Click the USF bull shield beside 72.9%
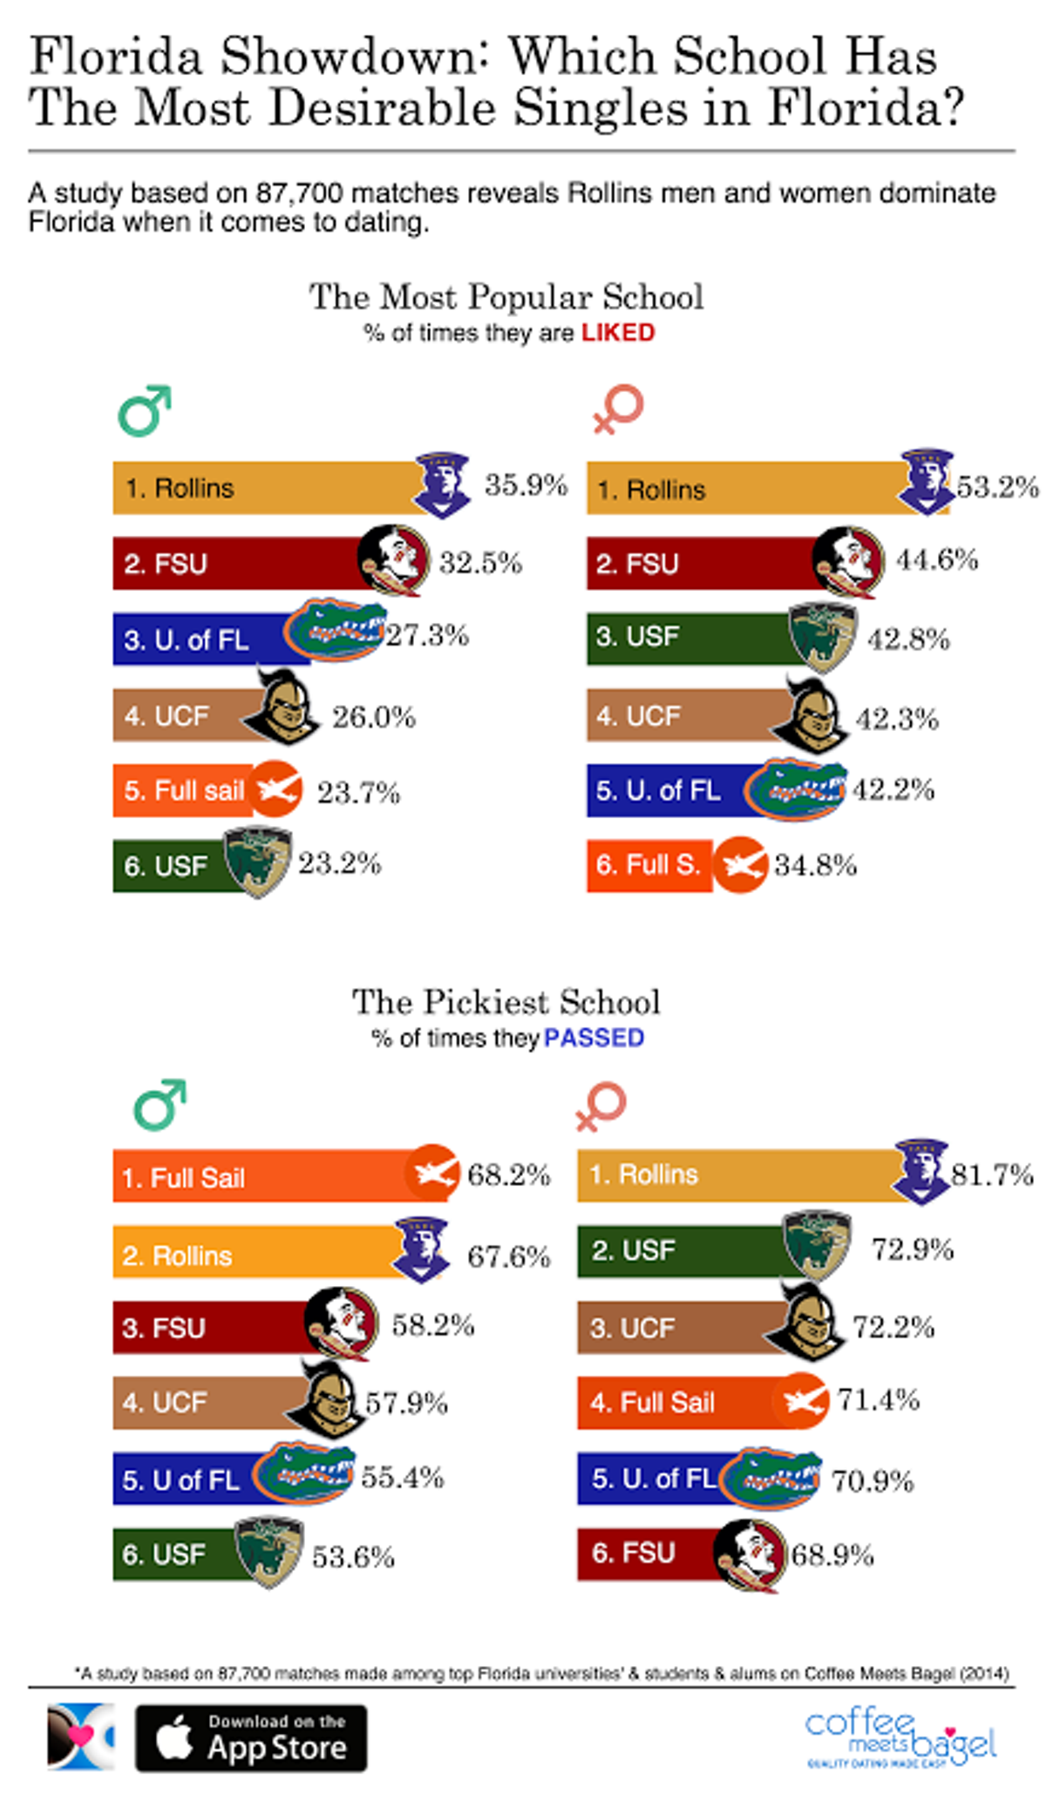 tap(816, 1246)
